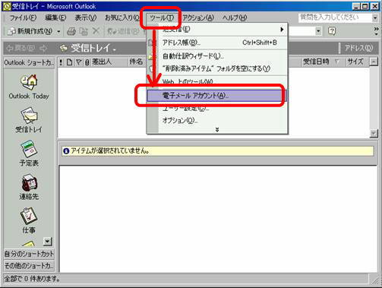Click the その他のショートカット group button
382x288 pixels.
29,266
